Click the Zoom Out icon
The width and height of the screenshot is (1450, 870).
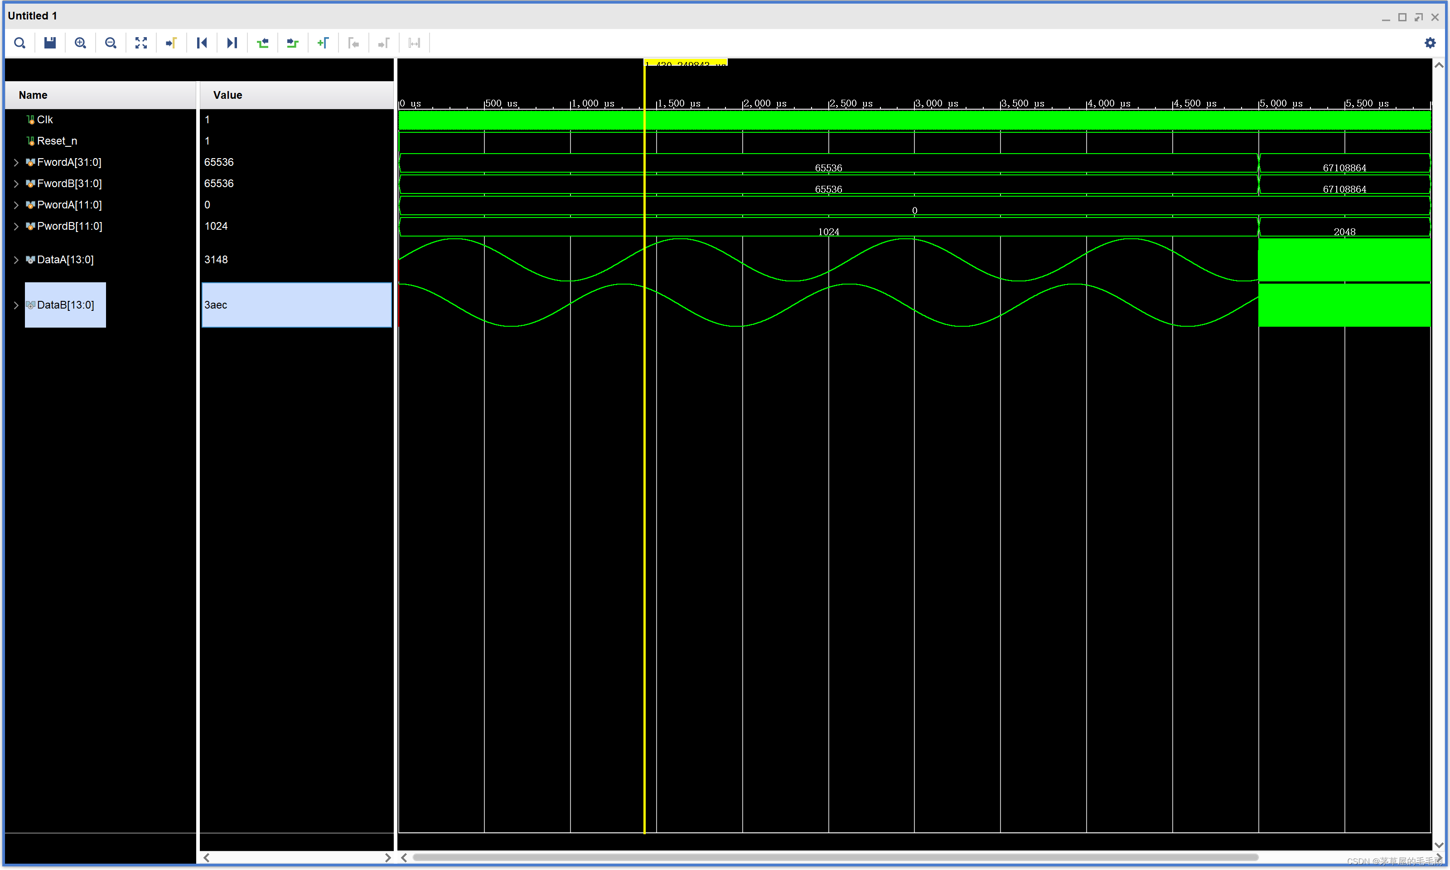point(111,43)
